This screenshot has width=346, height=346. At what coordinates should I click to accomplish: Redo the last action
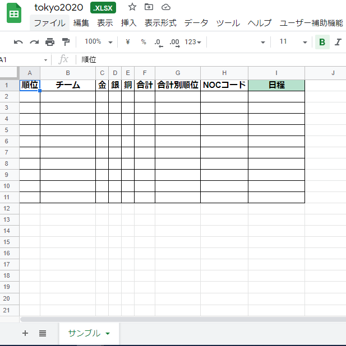(34, 41)
